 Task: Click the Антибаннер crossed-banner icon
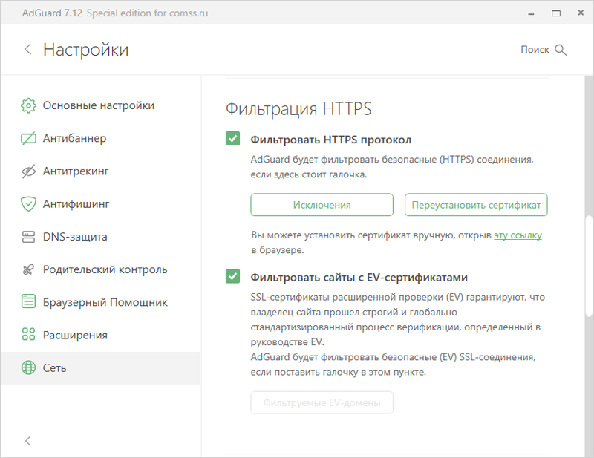pyautogui.click(x=28, y=139)
